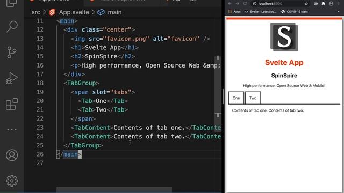The image size is (344, 193).
Task: Click 'Contents of tab two.' on line 24
Action: tap(149, 137)
